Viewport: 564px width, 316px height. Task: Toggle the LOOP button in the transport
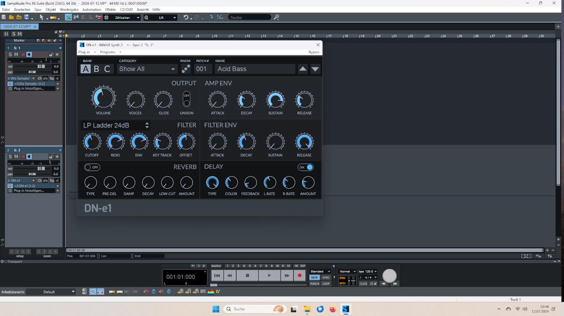(326, 284)
